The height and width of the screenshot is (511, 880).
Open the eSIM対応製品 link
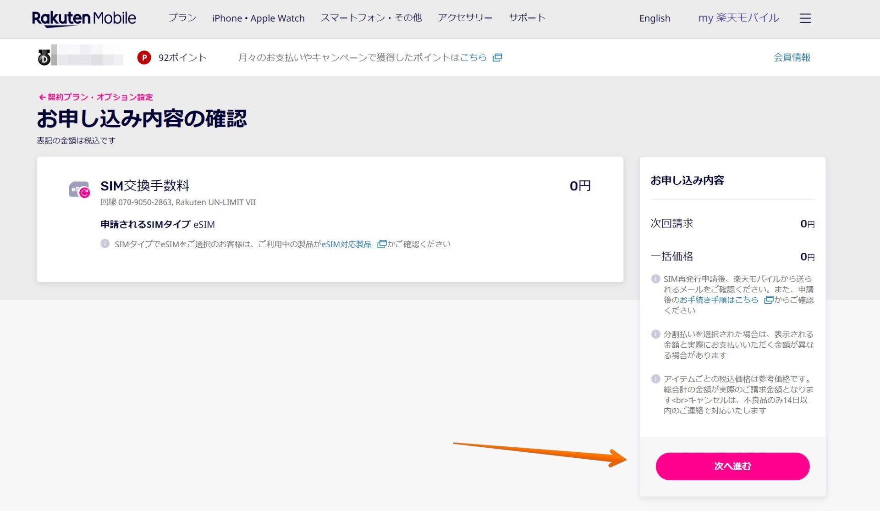point(346,244)
